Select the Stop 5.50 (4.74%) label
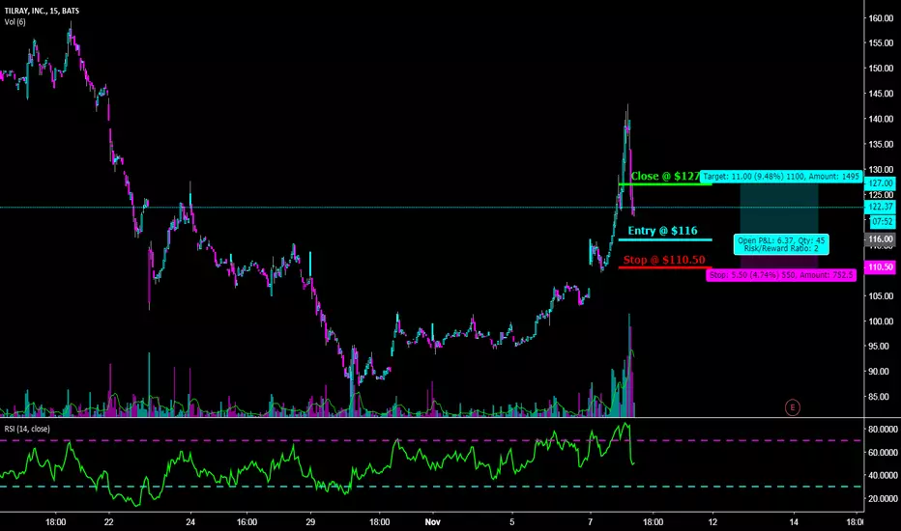This screenshot has width=901, height=531. point(781,275)
